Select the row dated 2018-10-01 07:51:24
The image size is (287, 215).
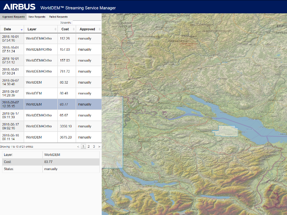[x=51, y=49]
